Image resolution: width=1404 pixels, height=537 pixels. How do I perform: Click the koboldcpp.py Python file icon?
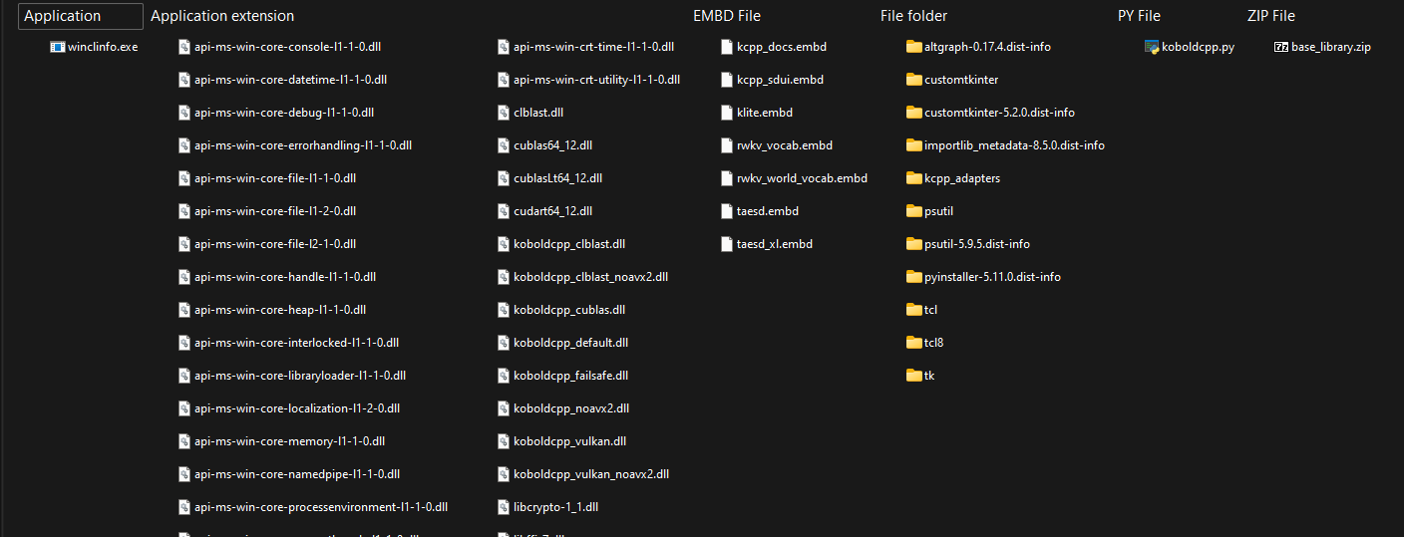[x=1152, y=47]
